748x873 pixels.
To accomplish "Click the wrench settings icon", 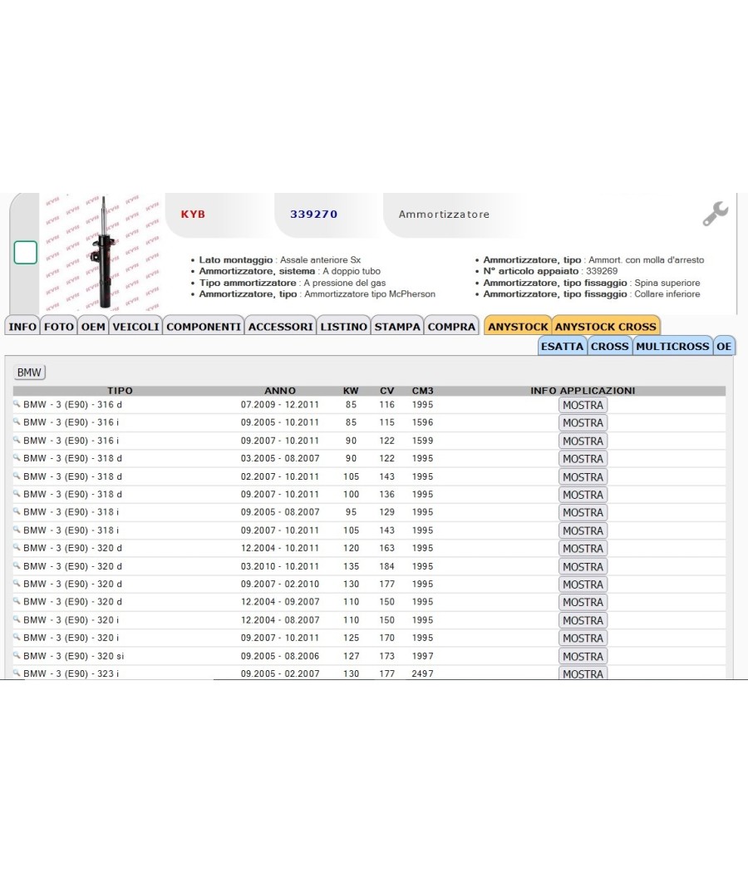I will point(715,213).
